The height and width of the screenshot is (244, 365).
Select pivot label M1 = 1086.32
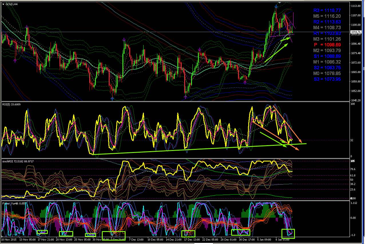pos(327,62)
